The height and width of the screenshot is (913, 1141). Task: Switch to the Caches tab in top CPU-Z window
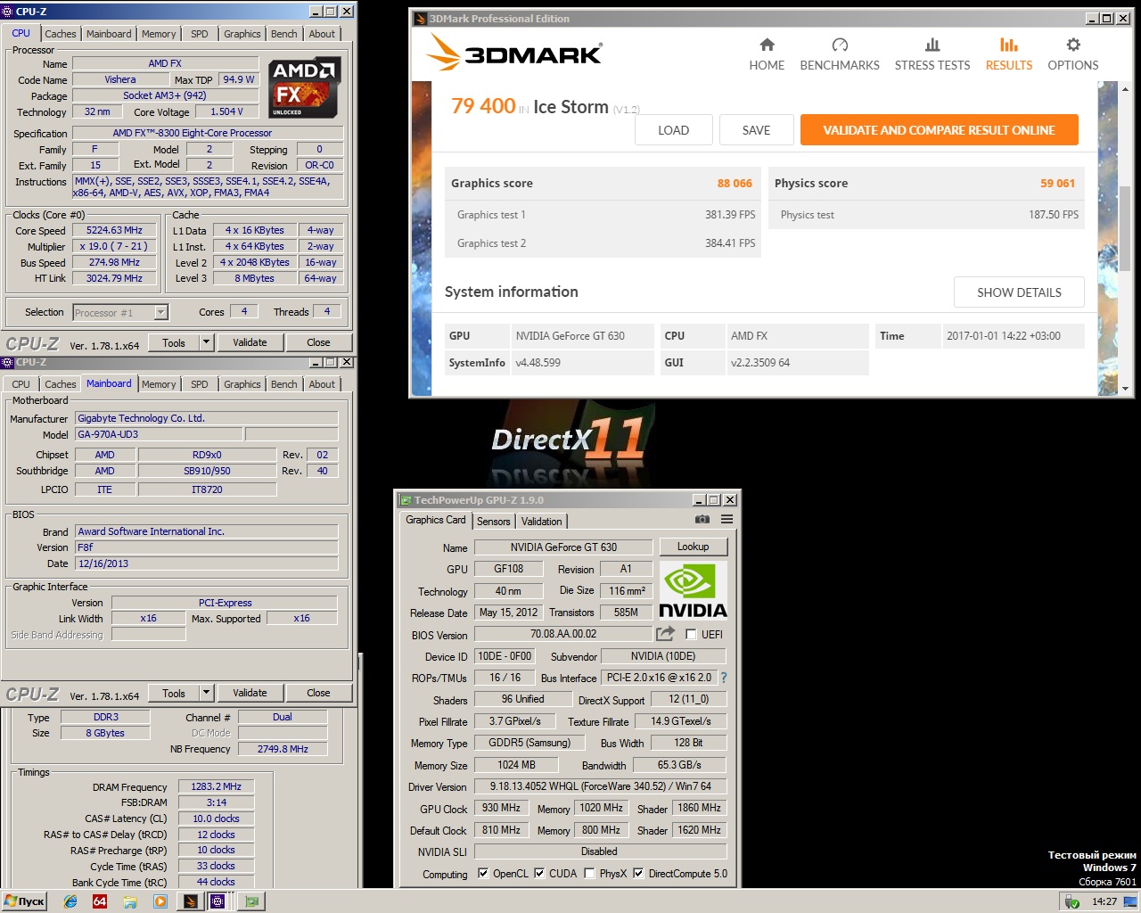(x=61, y=34)
